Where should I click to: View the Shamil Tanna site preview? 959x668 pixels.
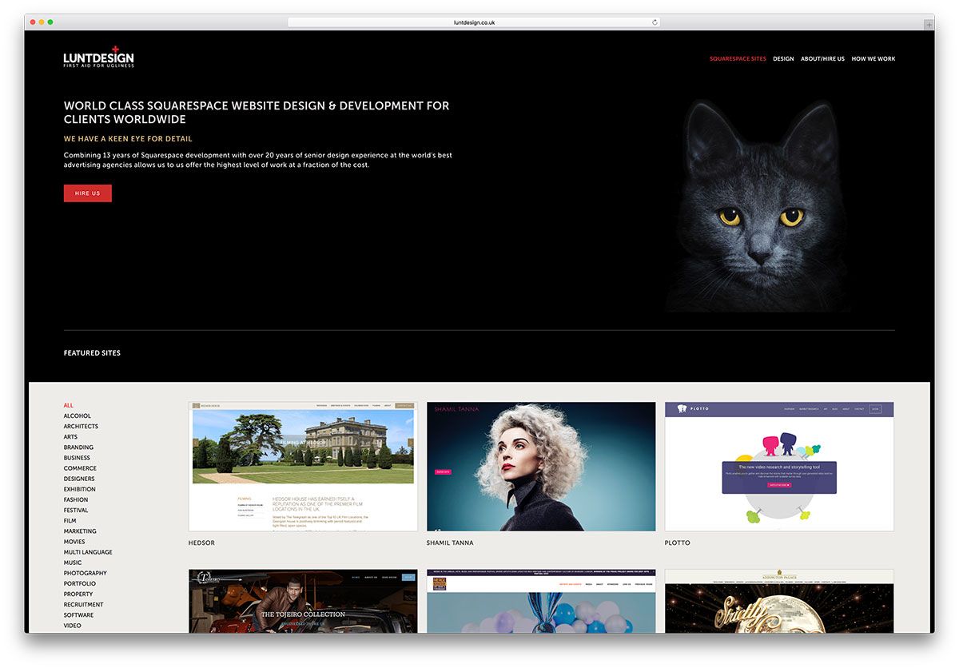[x=541, y=467]
